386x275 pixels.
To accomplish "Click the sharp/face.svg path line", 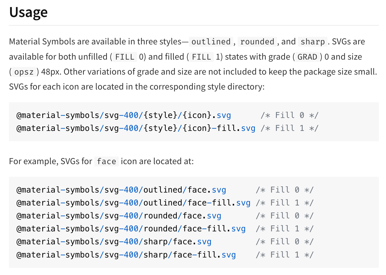I will pyautogui.click(x=114, y=242).
